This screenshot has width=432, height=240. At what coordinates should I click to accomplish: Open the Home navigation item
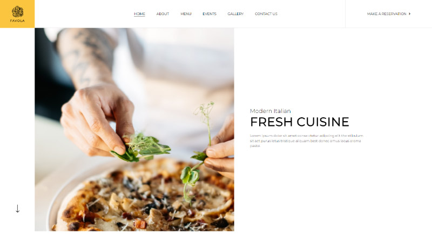(x=139, y=14)
